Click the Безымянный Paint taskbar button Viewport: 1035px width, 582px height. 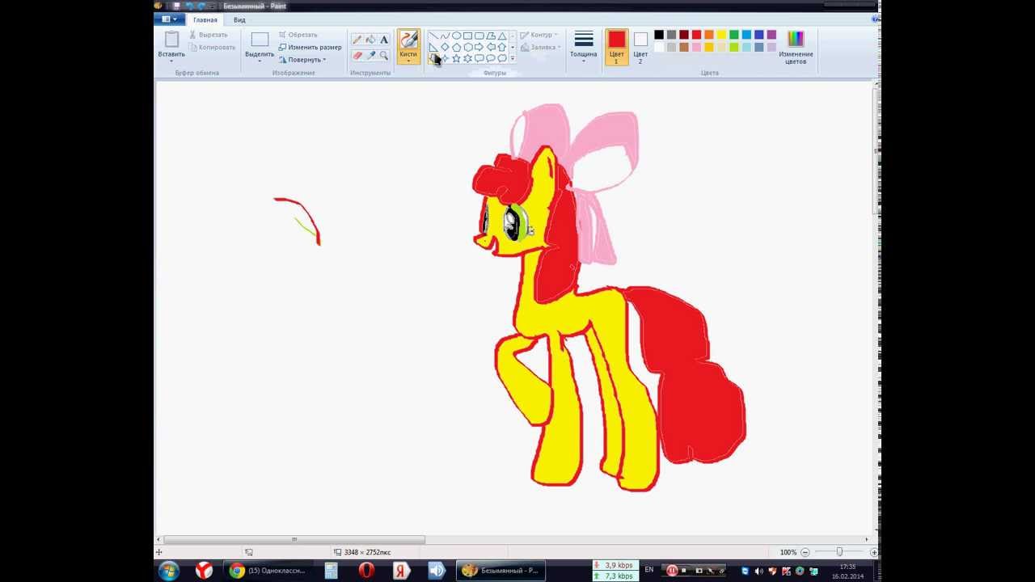(x=501, y=571)
